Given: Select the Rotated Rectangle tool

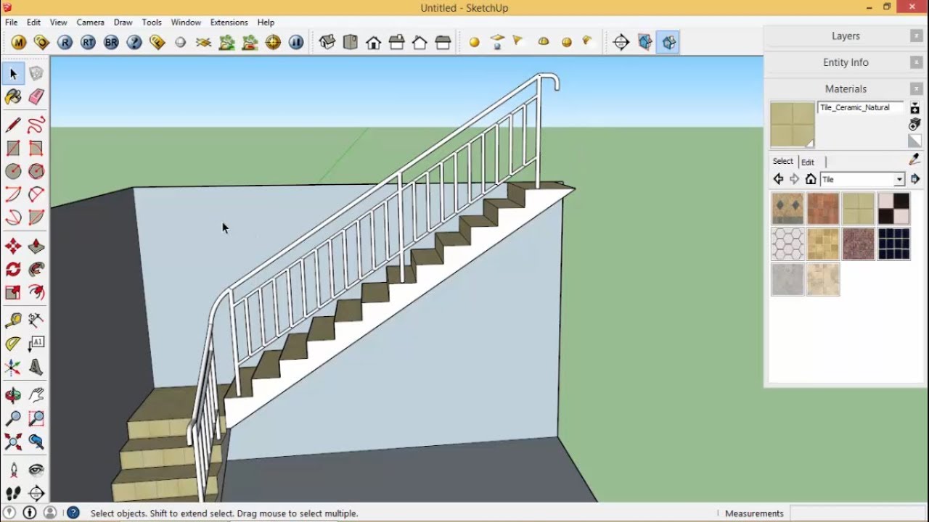Looking at the screenshot, I should coord(36,148).
